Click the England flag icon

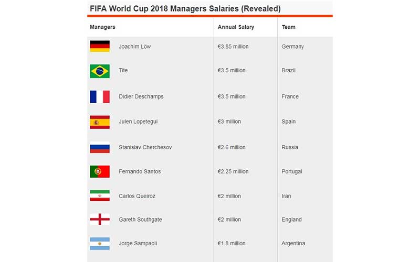[100, 220]
